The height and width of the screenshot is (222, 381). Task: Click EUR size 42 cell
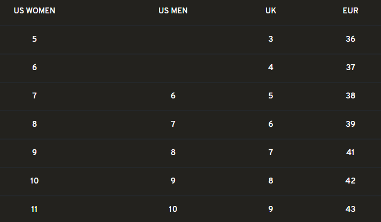(350, 181)
